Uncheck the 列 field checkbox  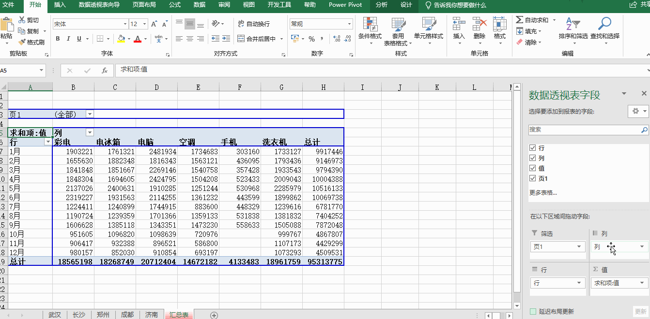click(533, 158)
